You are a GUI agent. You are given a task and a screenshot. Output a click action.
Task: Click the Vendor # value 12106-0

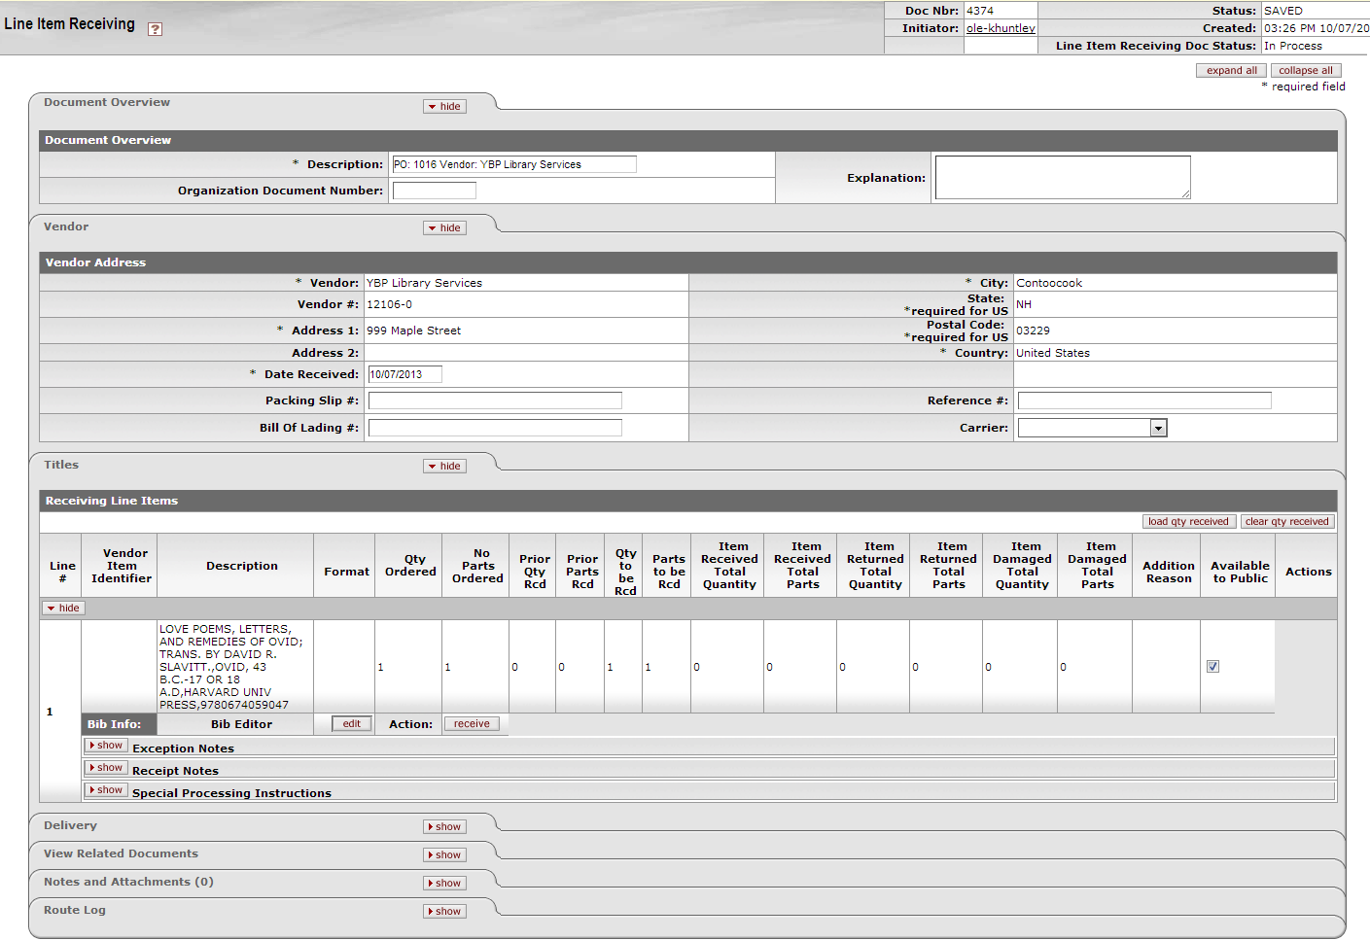coord(389,304)
